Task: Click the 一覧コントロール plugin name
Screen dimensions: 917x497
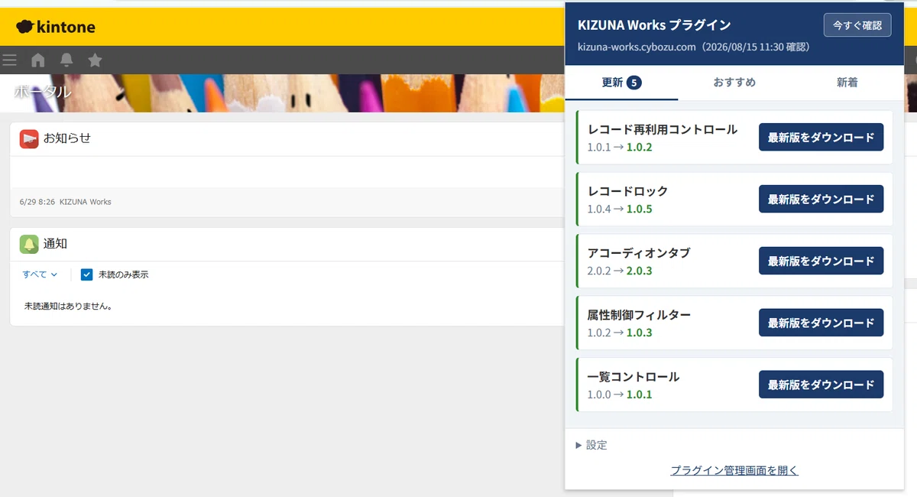Action: coord(633,377)
